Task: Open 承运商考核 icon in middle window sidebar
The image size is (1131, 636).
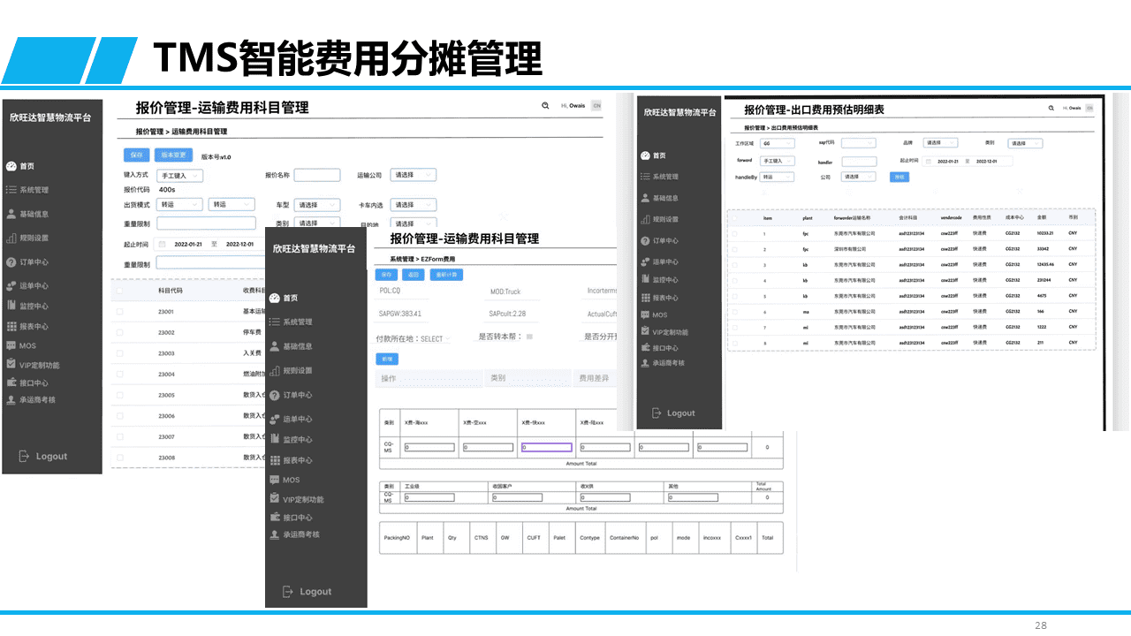Action: (275, 534)
